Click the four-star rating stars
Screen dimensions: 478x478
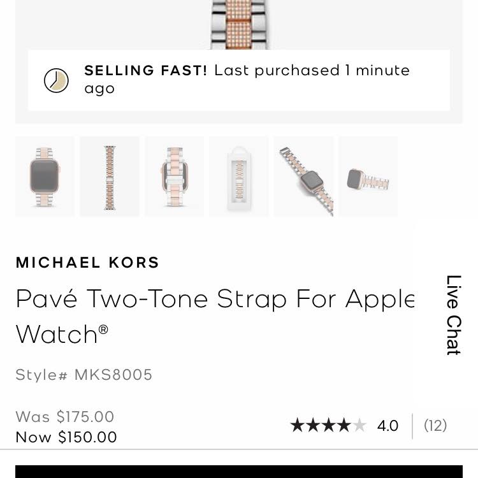pyautogui.click(x=328, y=425)
